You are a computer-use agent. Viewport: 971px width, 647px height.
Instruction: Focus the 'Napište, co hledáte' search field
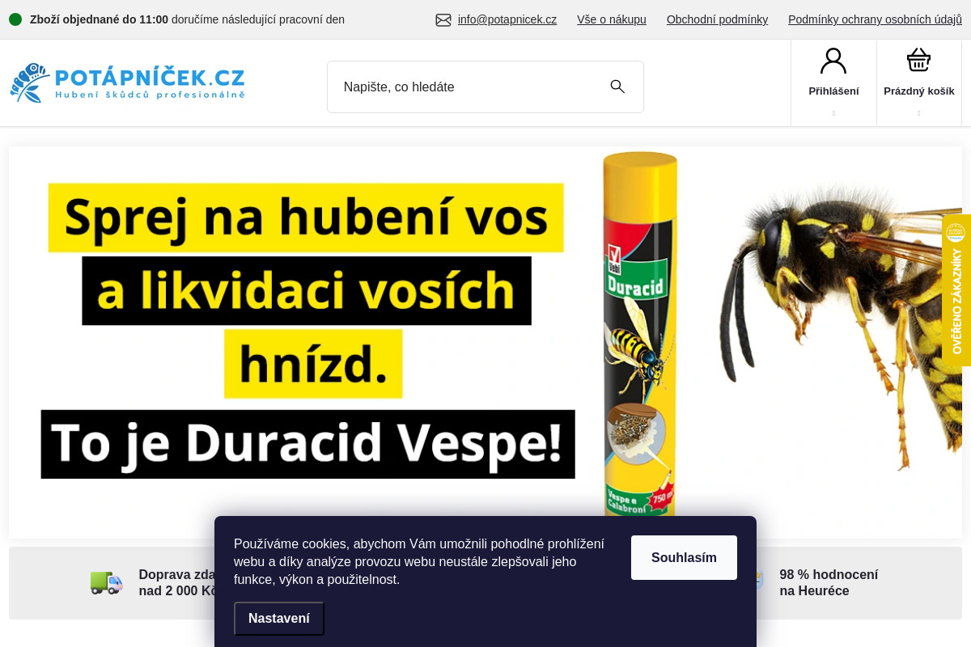click(x=485, y=87)
